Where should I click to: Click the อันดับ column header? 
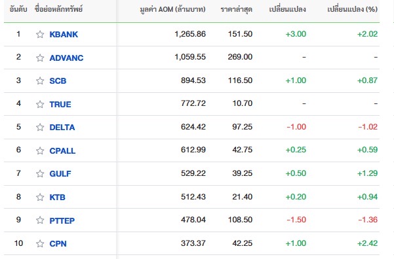[x=18, y=10]
